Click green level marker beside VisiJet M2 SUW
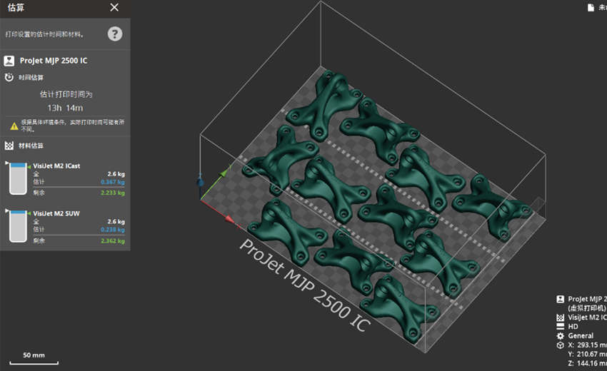 click(29, 213)
